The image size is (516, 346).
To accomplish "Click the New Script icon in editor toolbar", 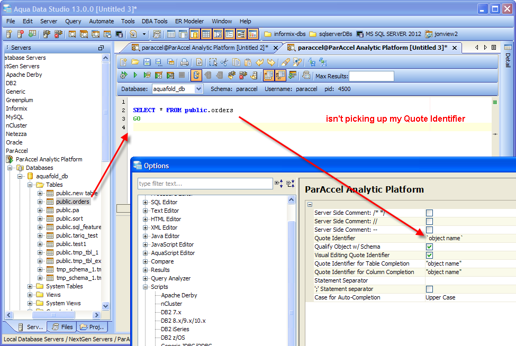I will 123,62.
